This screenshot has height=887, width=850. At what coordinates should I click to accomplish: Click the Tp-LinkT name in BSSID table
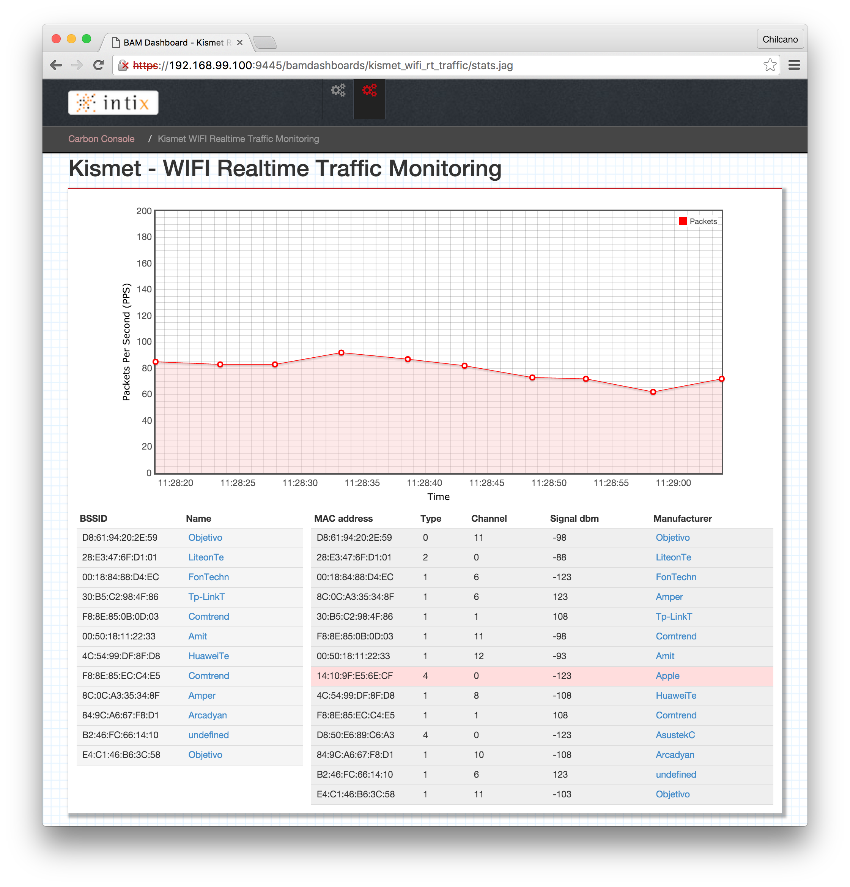tap(206, 597)
